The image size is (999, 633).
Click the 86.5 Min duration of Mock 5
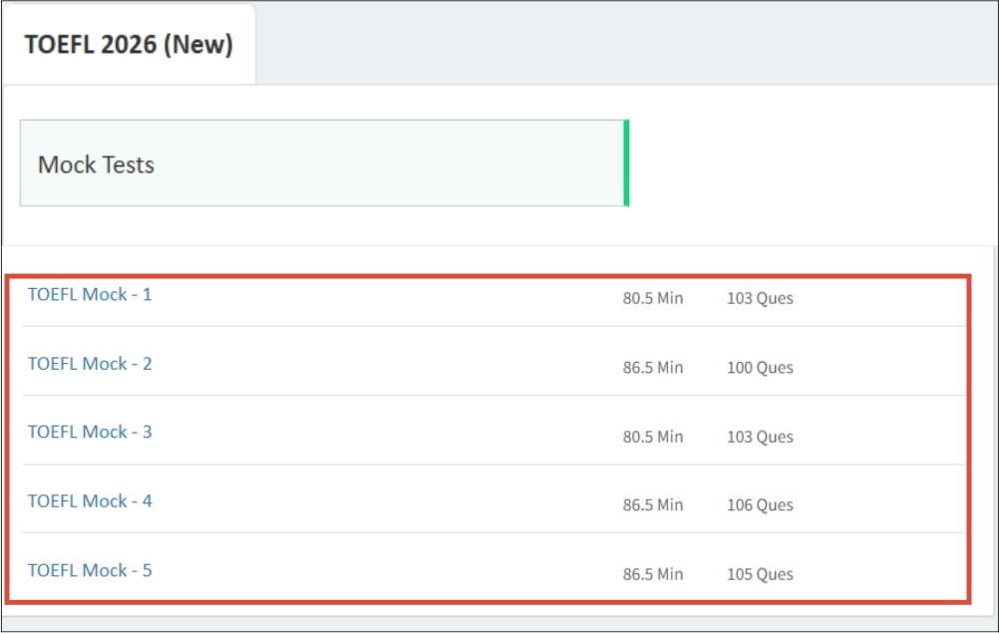(653, 575)
